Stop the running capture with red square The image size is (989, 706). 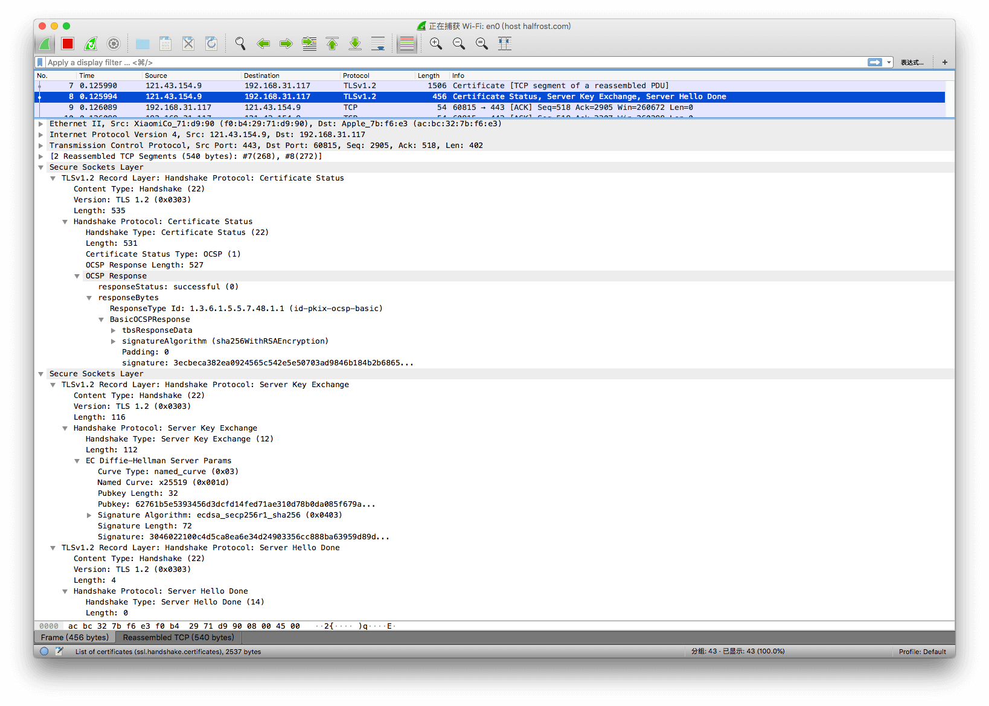(x=68, y=43)
